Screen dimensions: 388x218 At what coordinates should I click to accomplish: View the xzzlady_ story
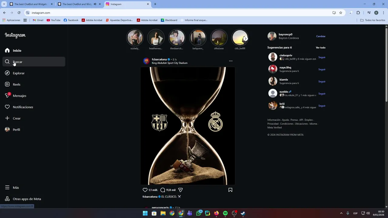pyautogui.click(x=135, y=38)
